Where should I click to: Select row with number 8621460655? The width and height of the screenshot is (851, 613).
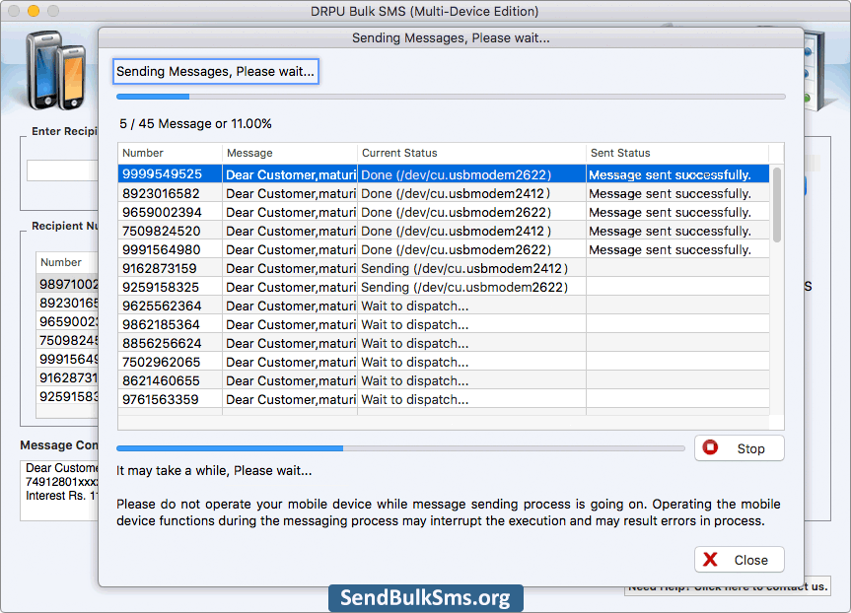pyautogui.click(x=444, y=380)
